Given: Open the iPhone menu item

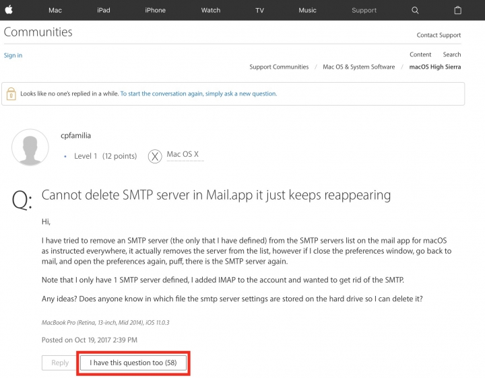Looking at the screenshot, I should point(156,10).
